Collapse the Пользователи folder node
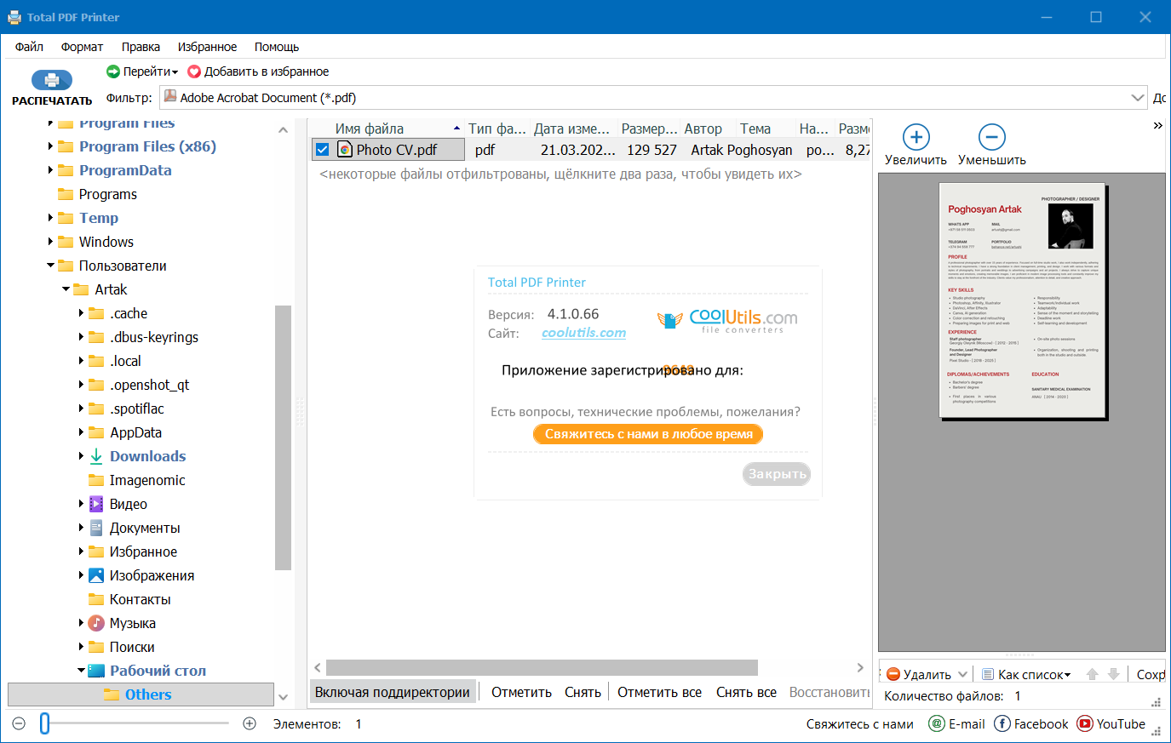Image resolution: width=1171 pixels, height=743 pixels. pos(50,266)
